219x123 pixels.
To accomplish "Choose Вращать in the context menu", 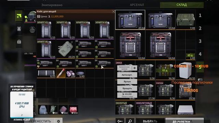I will click(x=127, y=88).
